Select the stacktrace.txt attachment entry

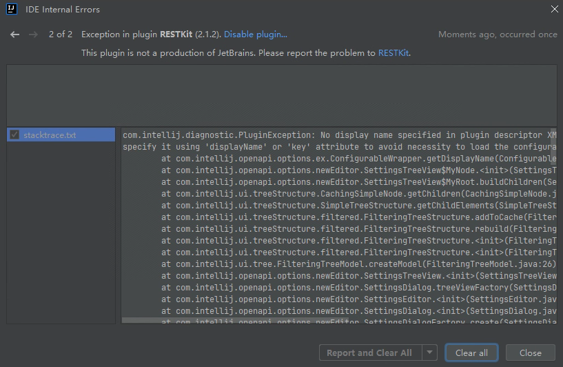coord(62,135)
